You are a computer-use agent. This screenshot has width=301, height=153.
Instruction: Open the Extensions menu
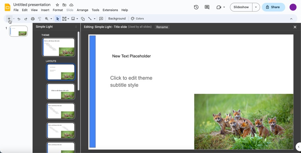pos(110,10)
